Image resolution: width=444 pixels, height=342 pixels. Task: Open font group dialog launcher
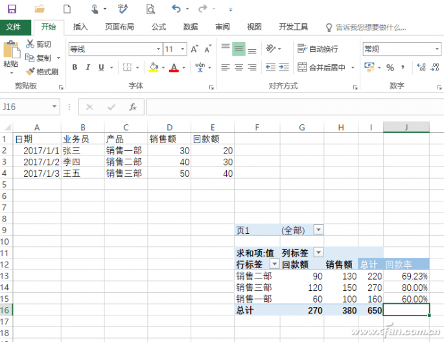point(211,87)
